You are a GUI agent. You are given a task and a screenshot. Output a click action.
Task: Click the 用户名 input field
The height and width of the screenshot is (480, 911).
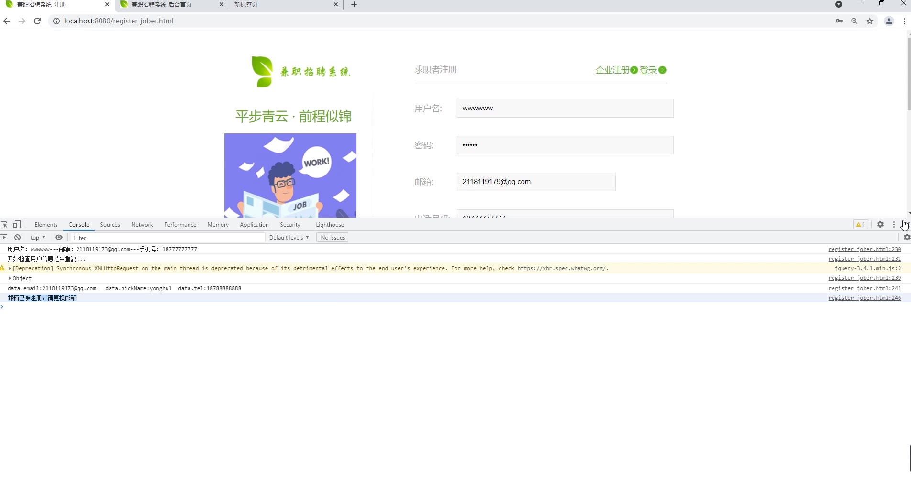565,109
